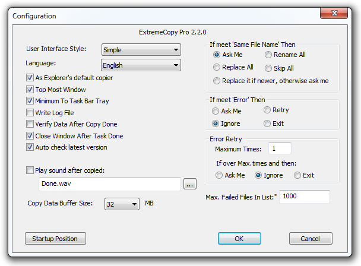The width and height of the screenshot is (361, 266).
Task: Click the Max. Failed Files In List field
Action: click(305, 197)
